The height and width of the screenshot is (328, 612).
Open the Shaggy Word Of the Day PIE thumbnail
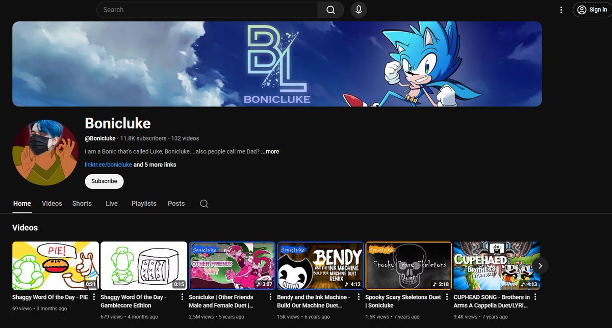coord(55,265)
